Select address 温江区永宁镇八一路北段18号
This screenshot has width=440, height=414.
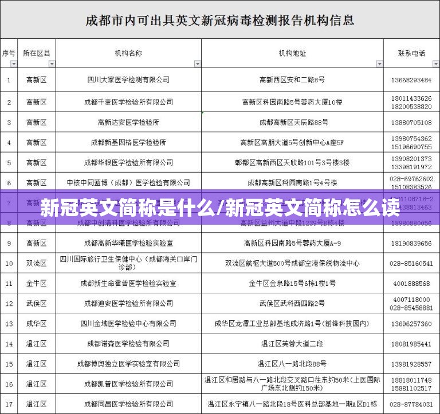click(292, 404)
